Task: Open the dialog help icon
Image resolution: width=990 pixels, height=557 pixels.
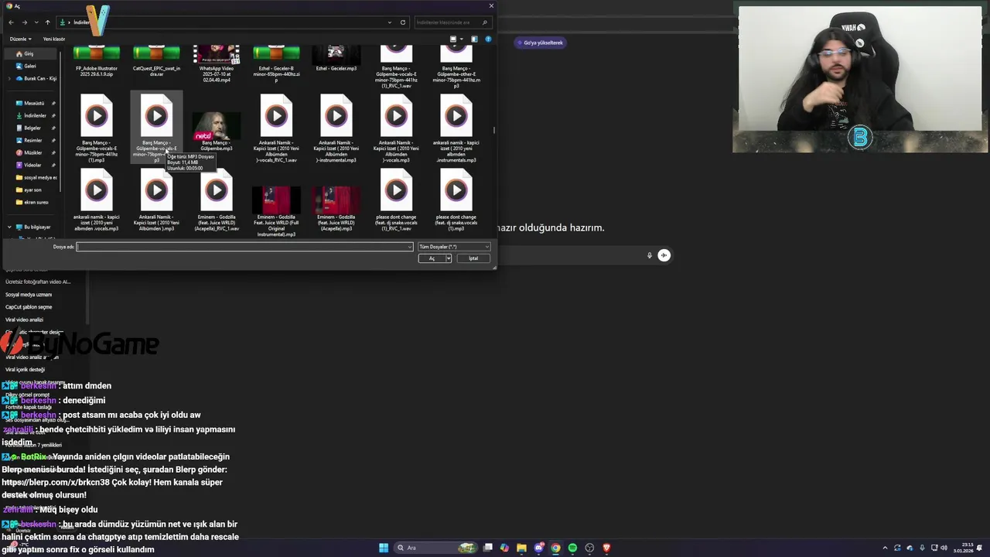Action: (x=488, y=39)
